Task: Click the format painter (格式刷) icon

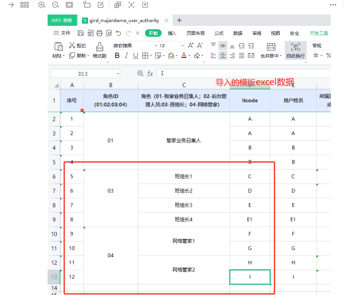Action: coord(100,47)
